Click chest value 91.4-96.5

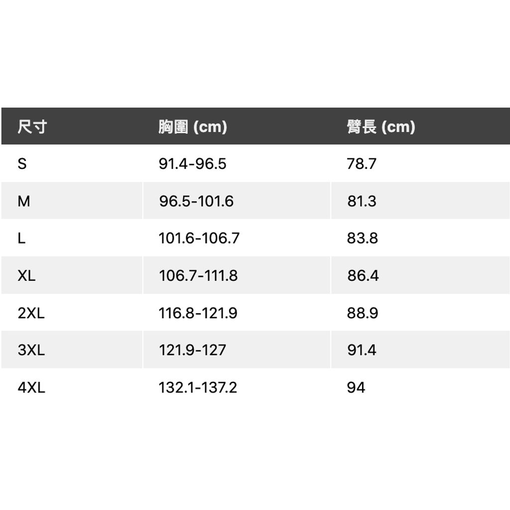(x=192, y=163)
